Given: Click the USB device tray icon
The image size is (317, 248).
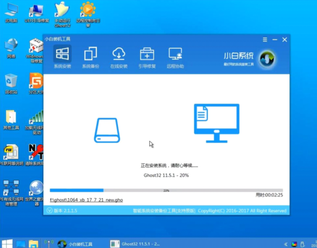Looking at the screenshot, I should [303, 244].
